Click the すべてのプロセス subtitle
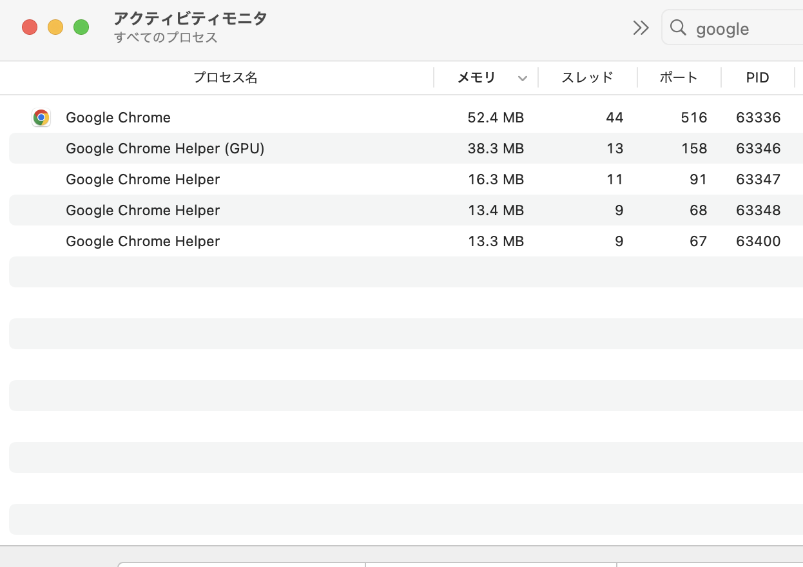Screen dimensions: 803x567 click(x=166, y=37)
